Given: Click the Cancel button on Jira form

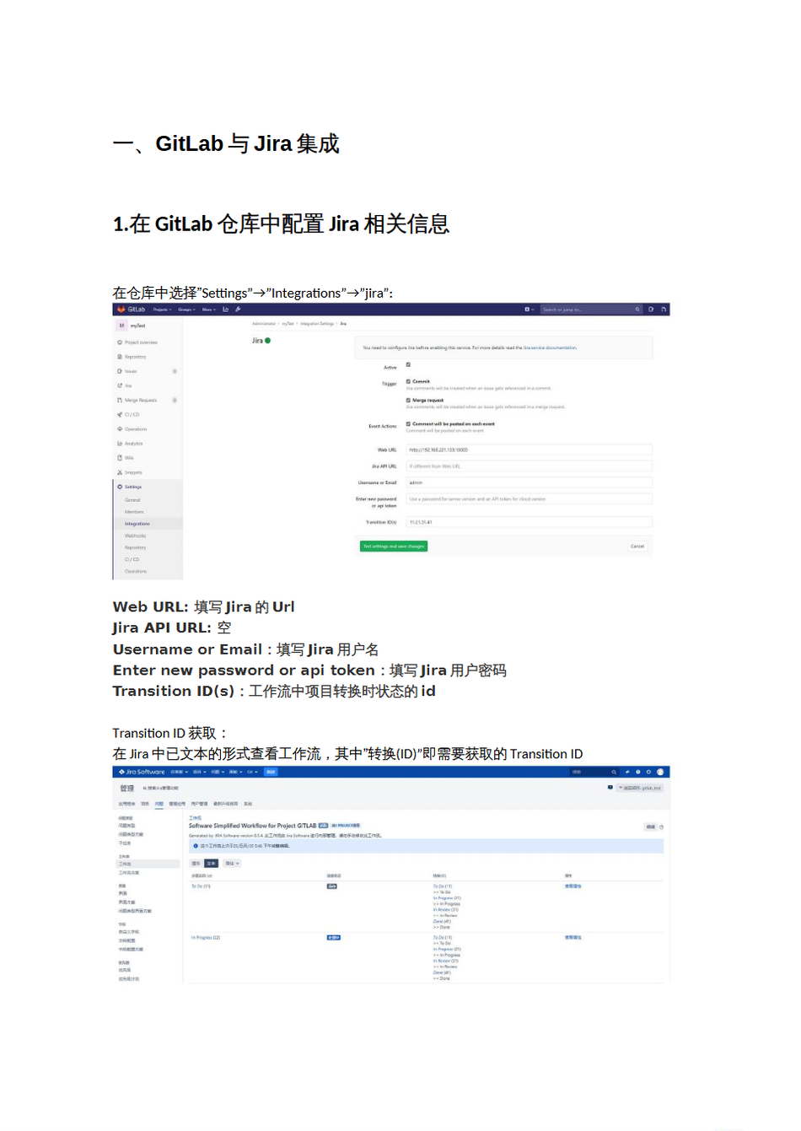Looking at the screenshot, I should 637,547.
